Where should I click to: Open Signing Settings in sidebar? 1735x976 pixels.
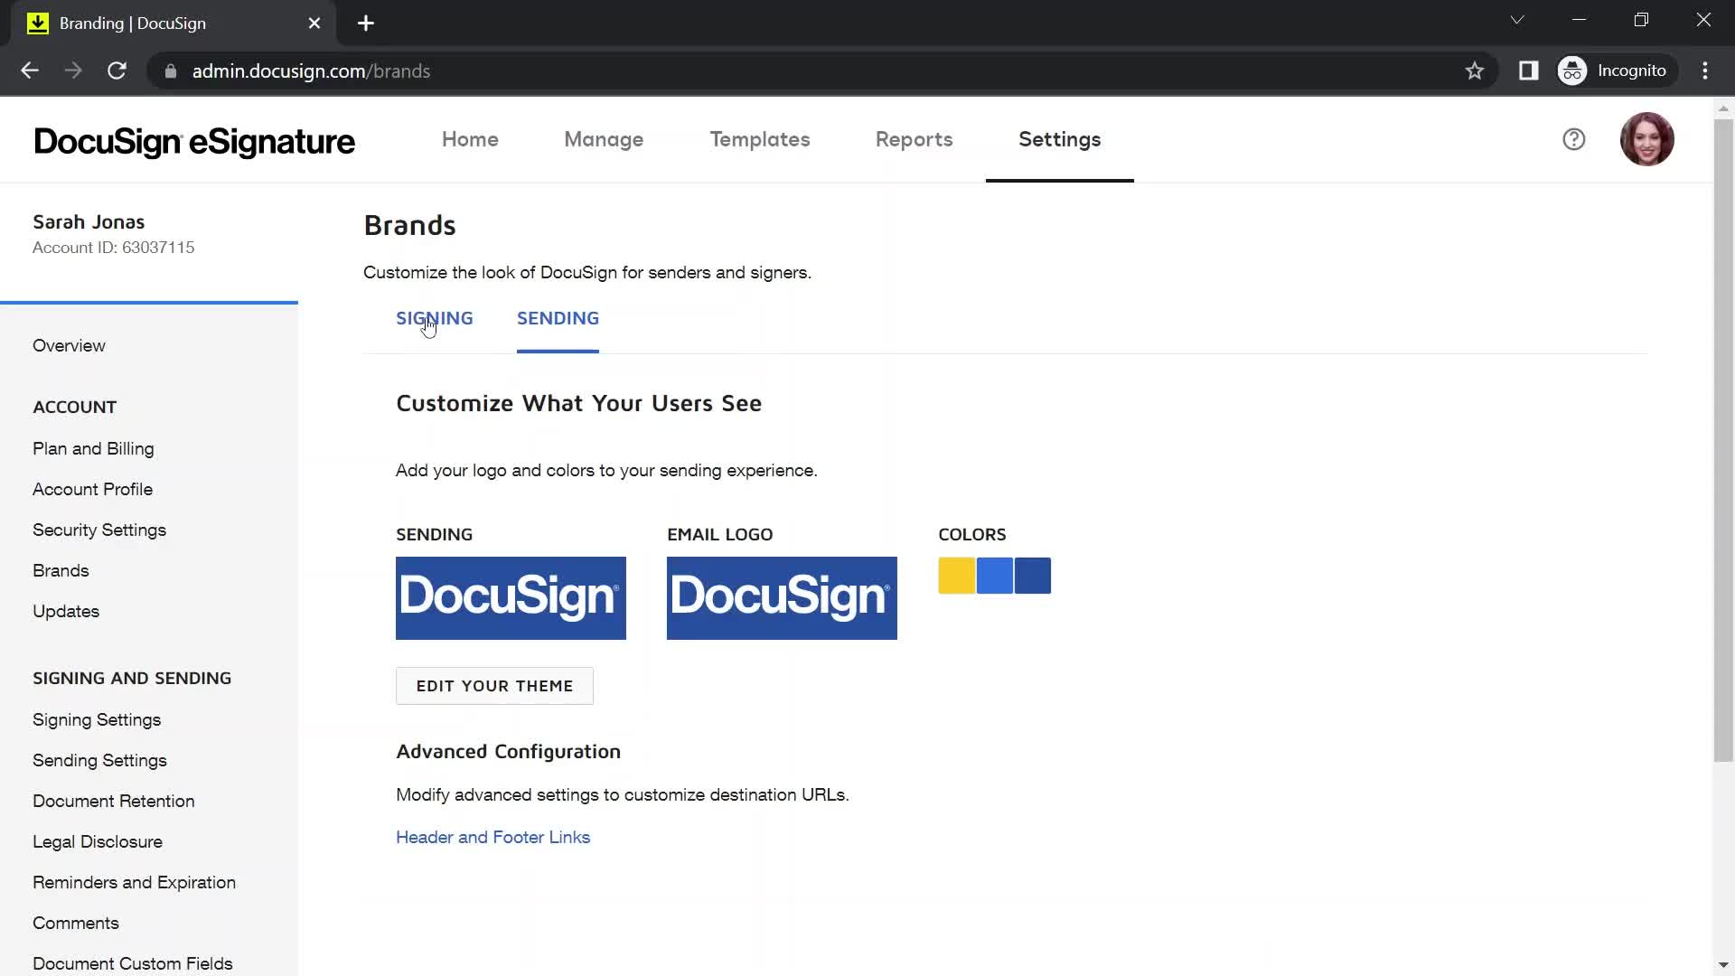97,719
